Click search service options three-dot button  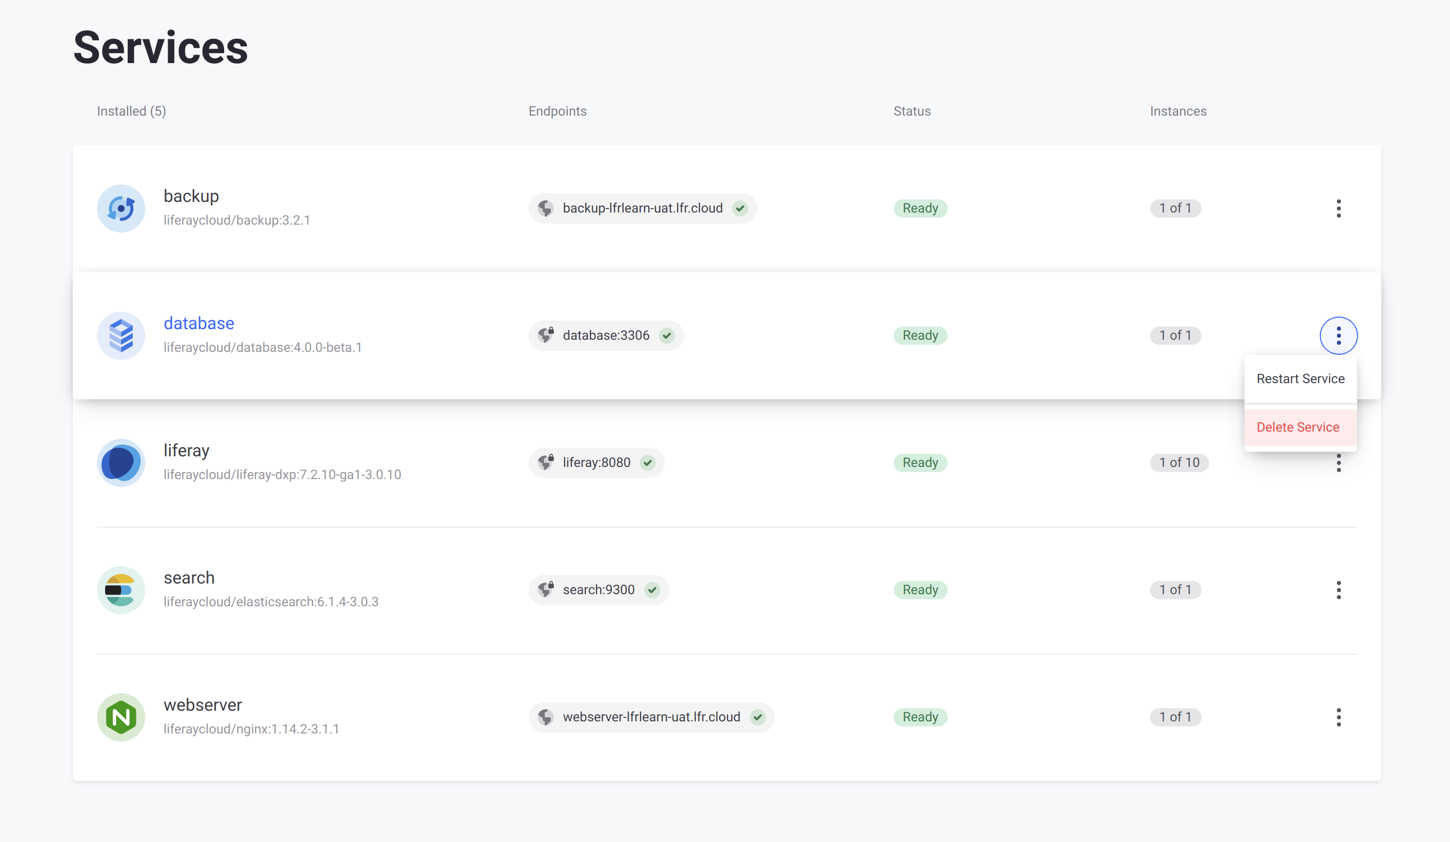pyautogui.click(x=1339, y=590)
